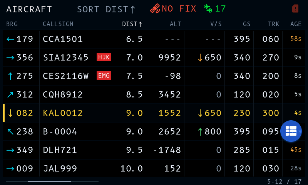The height and width of the screenshot is (185, 308).
Task: Click the bearing arrow for JAL999
Action: [x=10, y=169]
